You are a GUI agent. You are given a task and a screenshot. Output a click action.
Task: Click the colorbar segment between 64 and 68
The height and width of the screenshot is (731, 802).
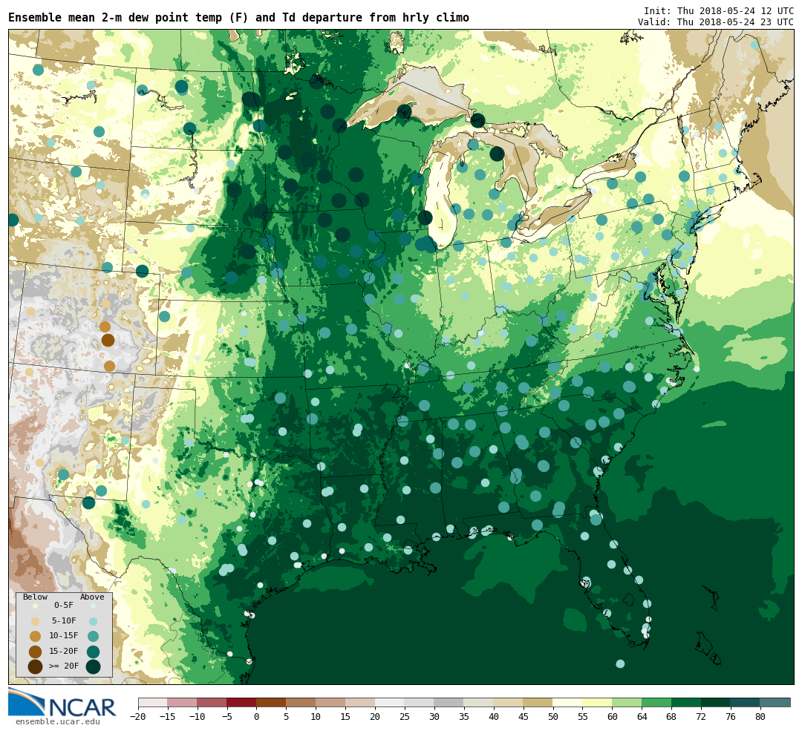pyautogui.click(x=656, y=702)
